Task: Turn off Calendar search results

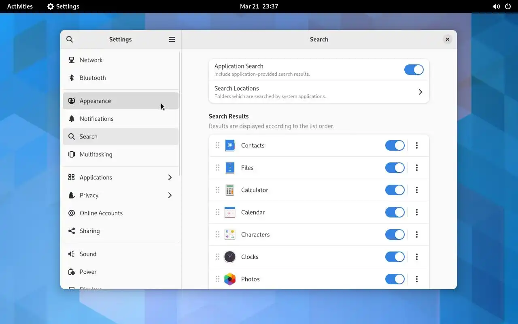Action: tap(395, 212)
